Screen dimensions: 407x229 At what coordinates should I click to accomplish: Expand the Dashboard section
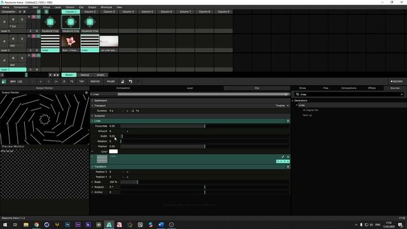92,101
